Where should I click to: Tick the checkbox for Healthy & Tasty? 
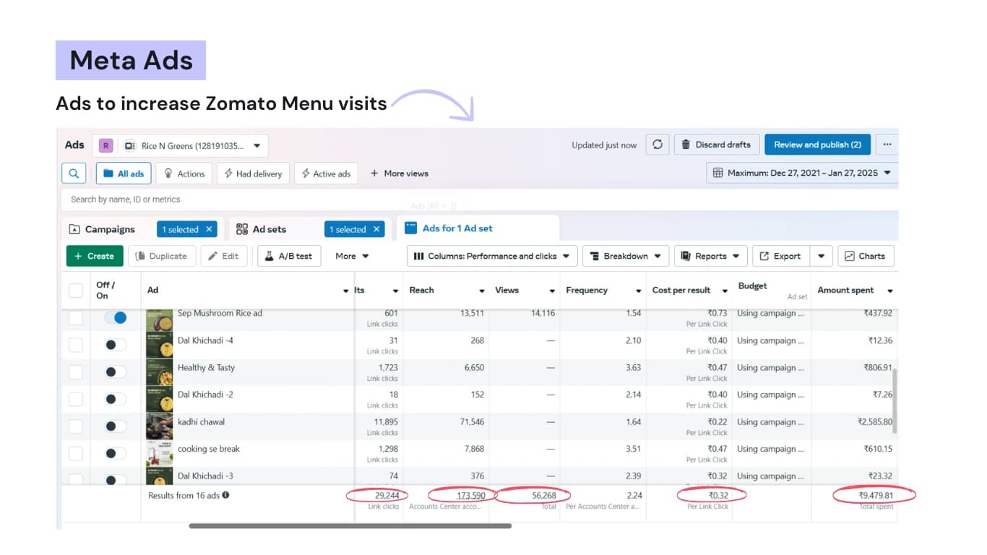pos(76,372)
